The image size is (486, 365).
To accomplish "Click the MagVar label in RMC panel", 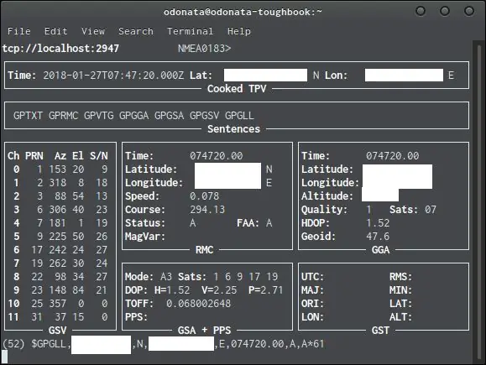I will click(x=145, y=237).
